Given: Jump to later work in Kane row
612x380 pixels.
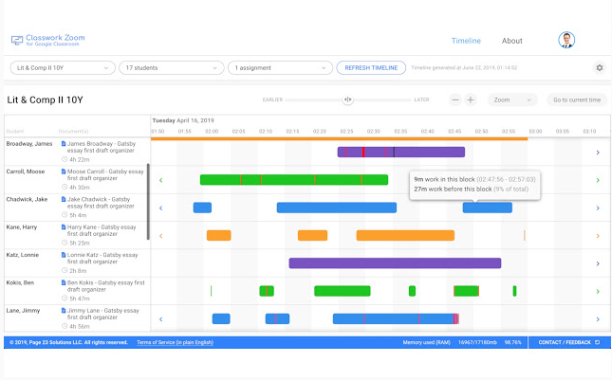Looking at the screenshot, I should pyautogui.click(x=598, y=236).
